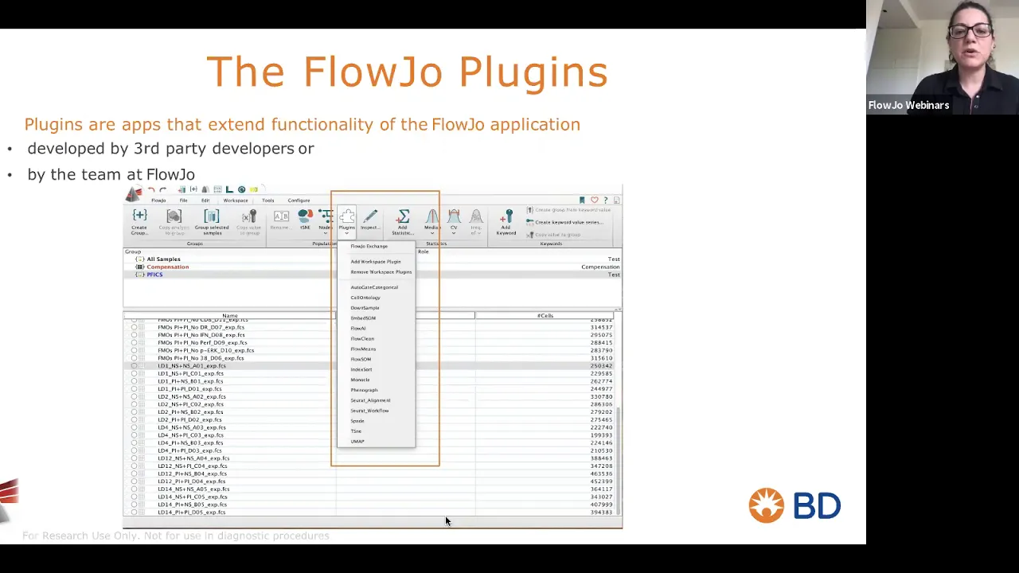Viewport: 1019px width, 573px height.
Task: Toggle the circle beside LD1_NS+NS_A01_exp.fcs
Action: click(134, 366)
